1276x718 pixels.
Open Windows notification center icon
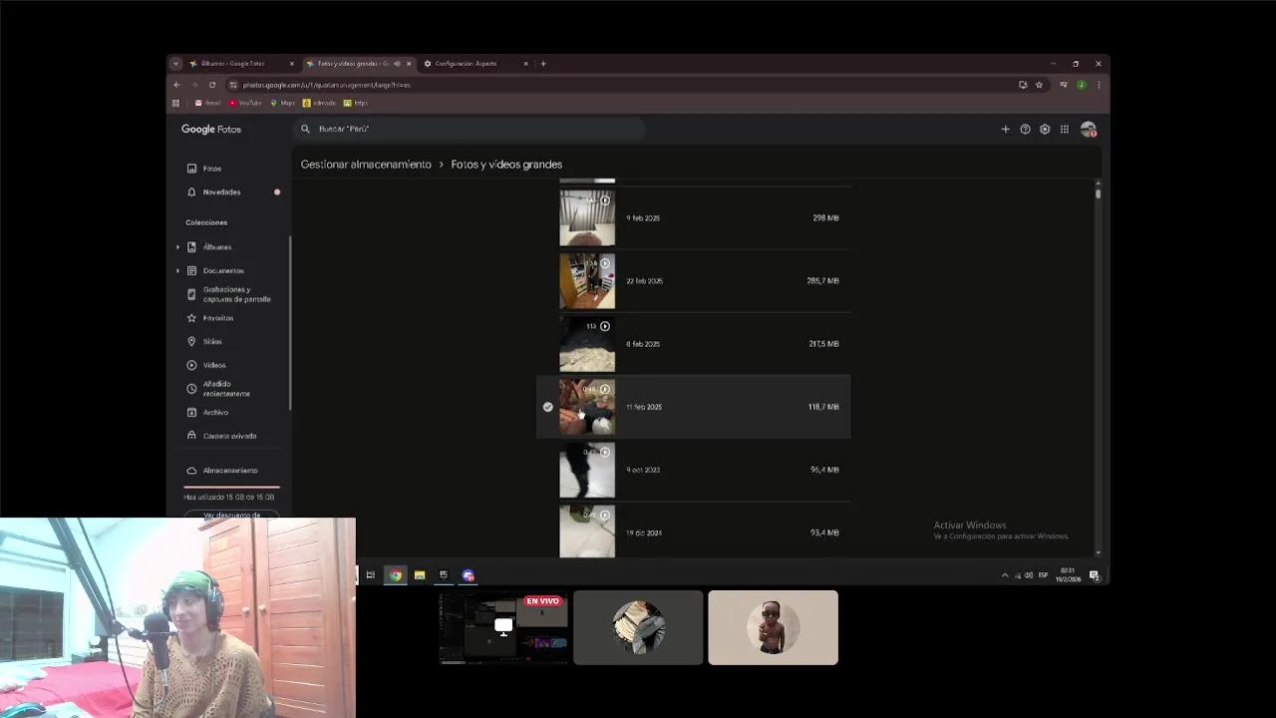[x=1094, y=575]
